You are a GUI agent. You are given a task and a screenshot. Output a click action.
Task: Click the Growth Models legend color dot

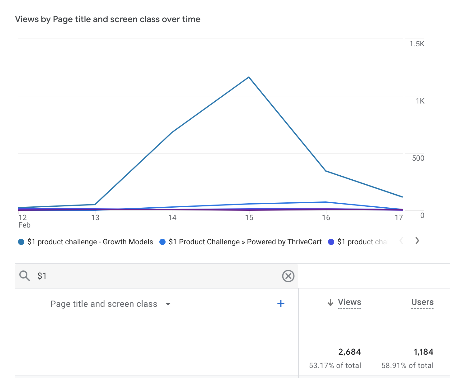point(21,242)
